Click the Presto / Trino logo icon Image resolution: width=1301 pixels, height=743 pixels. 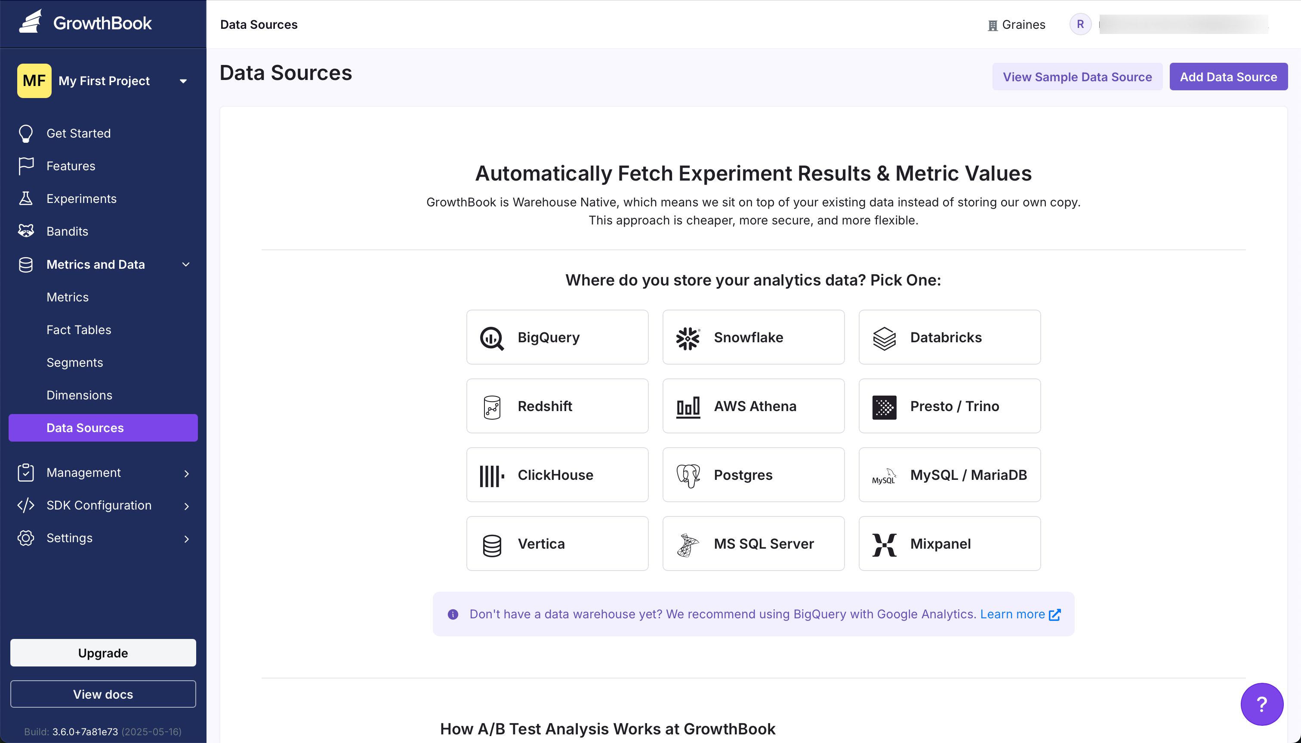885,407
